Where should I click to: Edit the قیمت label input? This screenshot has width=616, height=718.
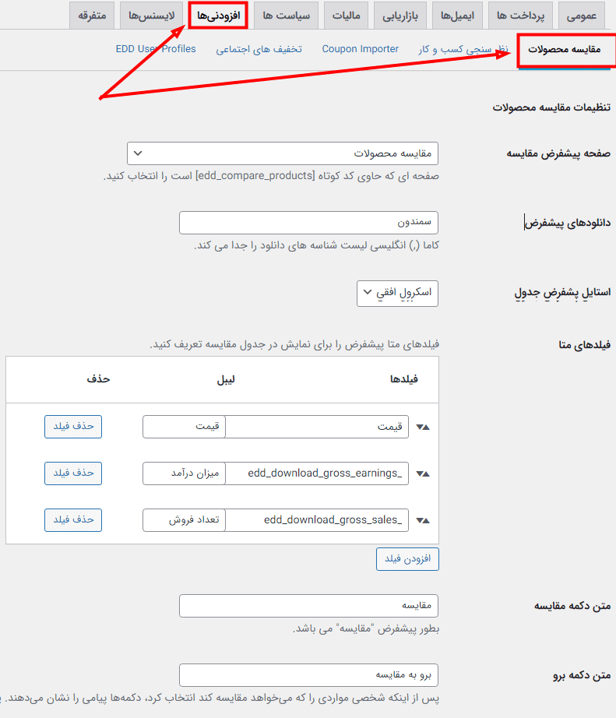coord(184,427)
